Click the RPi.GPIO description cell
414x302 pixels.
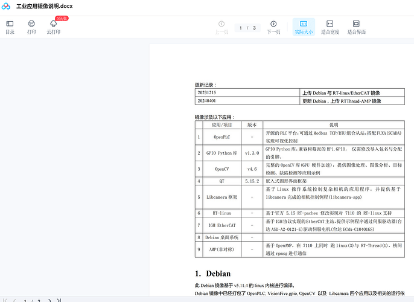[334, 153]
